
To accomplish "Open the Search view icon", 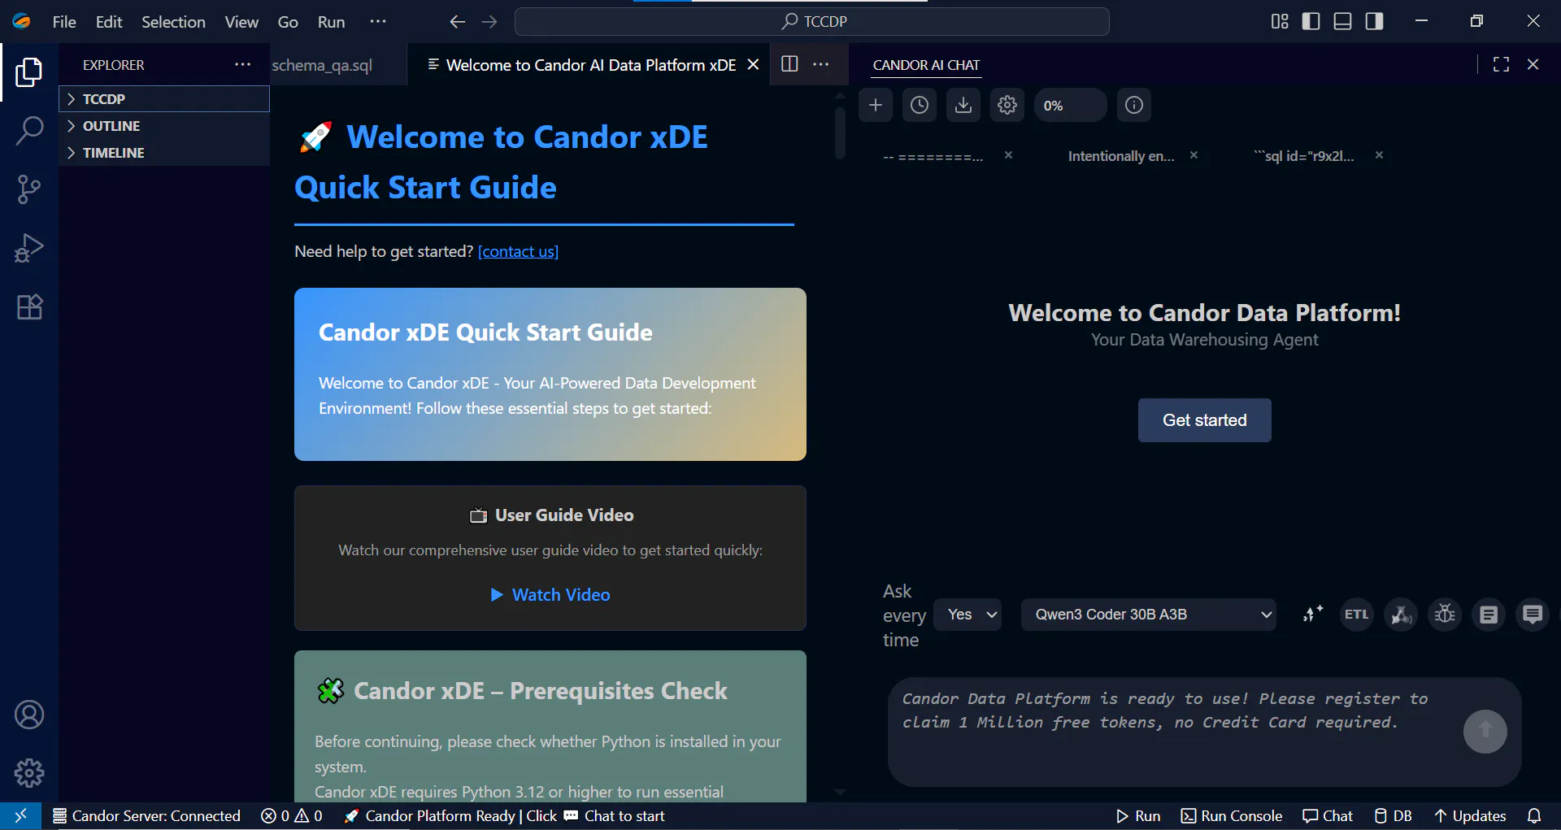I will [x=29, y=131].
